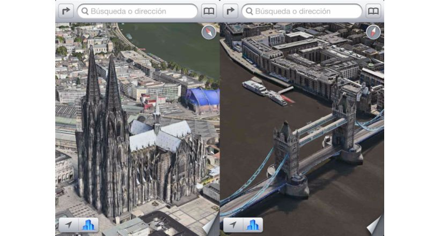Viewport: 440px width, 236px height.
Task: Tap directions arrow on the Cologne map screen
Action: coord(66,11)
